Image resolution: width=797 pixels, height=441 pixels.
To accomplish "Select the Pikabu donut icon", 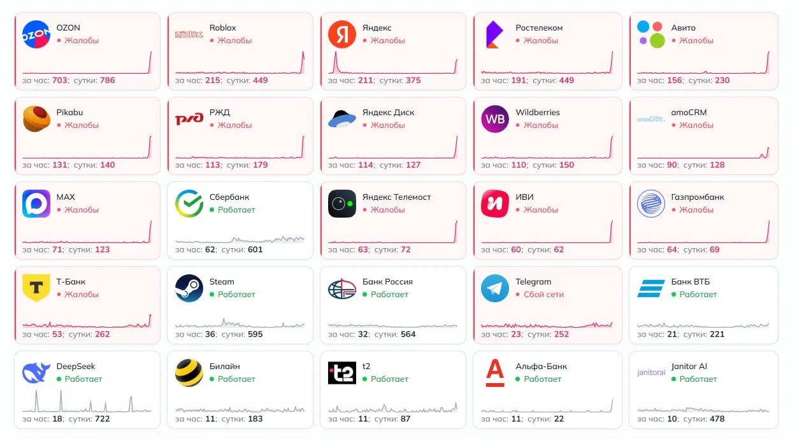I will (36, 119).
